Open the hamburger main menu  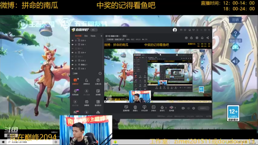tap(197, 30)
